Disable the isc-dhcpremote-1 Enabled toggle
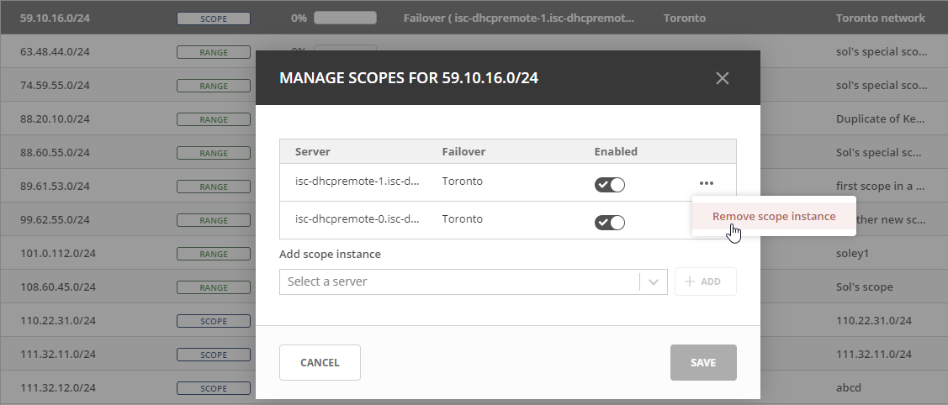The height and width of the screenshot is (405, 948). (610, 185)
